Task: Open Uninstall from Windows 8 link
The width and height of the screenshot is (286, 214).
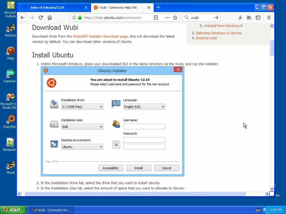Action: [x=223, y=26]
